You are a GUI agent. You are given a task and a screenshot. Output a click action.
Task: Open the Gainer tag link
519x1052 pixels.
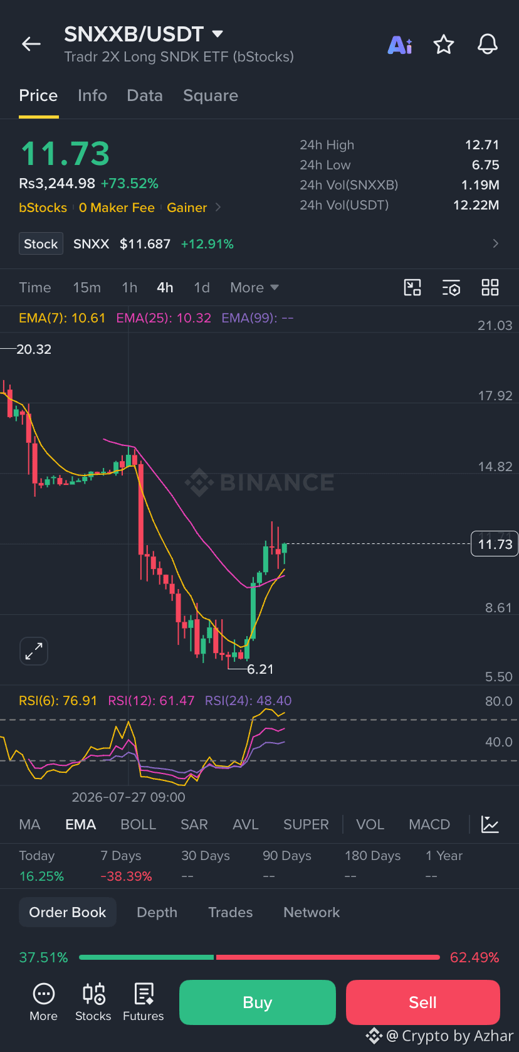[x=187, y=208]
